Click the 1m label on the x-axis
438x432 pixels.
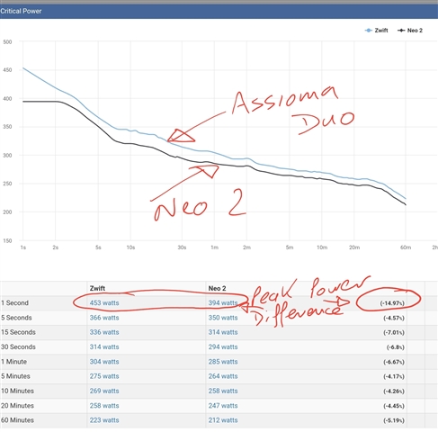pos(214,247)
